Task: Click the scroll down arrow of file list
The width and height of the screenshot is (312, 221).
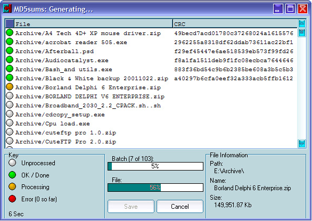Action: click(x=302, y=143)
